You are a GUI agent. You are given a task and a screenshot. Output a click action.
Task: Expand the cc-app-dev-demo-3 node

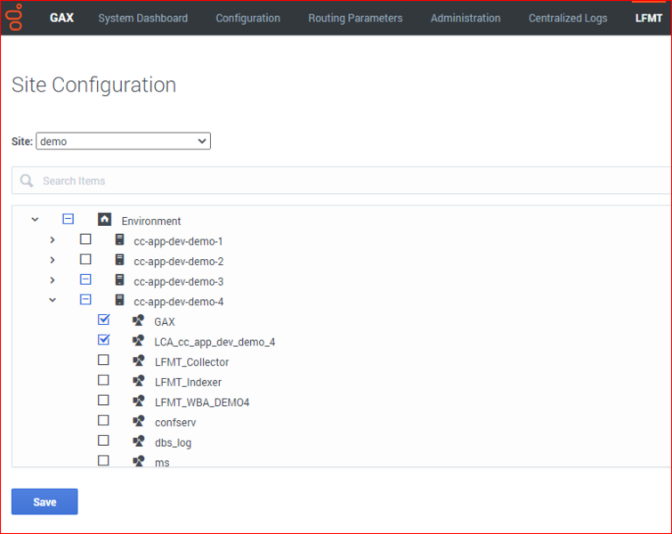pos(53,279)
